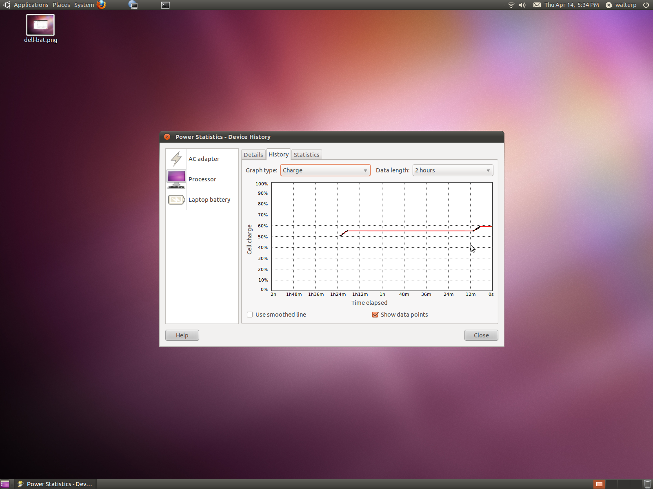Disable Show data points checkbox
This screenshot has height=489, width=653.
click(375, 315)
